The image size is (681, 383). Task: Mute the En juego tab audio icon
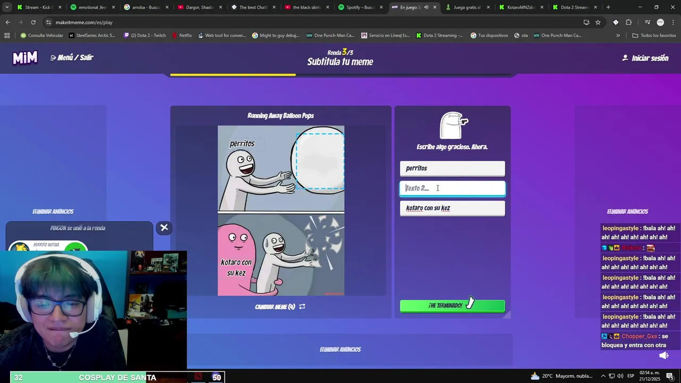pyautogui.click(x=426, y=7)
